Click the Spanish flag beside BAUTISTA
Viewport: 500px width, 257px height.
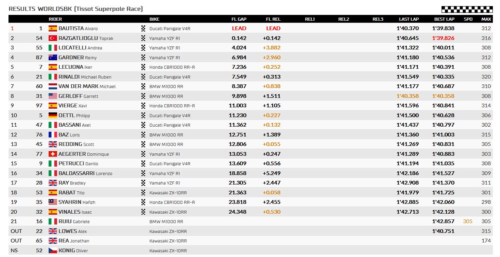click(53, 28)
